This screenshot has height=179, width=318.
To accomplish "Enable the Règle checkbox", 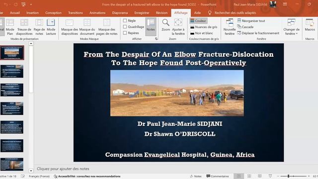I will tap(125, 20).
